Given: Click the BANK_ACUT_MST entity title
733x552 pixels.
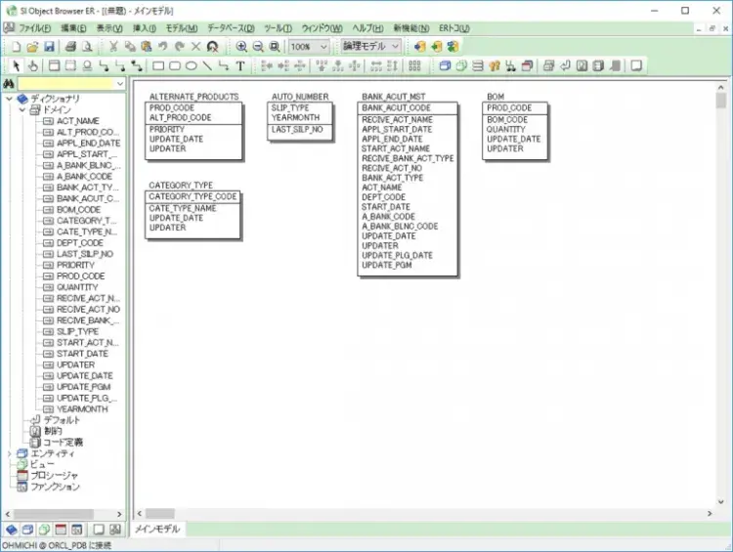Looking at the screenshot, I should tap(393, 98).
